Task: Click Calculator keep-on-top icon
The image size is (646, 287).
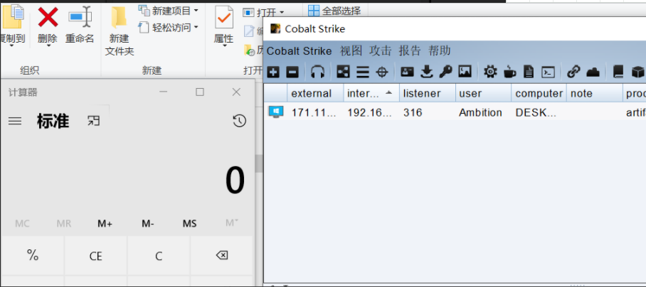Action: pyautogui.click(x=93, y=121)
